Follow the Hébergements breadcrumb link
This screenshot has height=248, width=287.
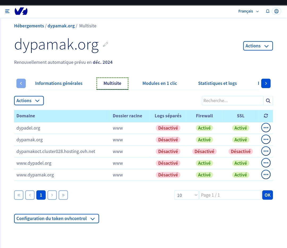pyautogui.click(x=29, y=26)
